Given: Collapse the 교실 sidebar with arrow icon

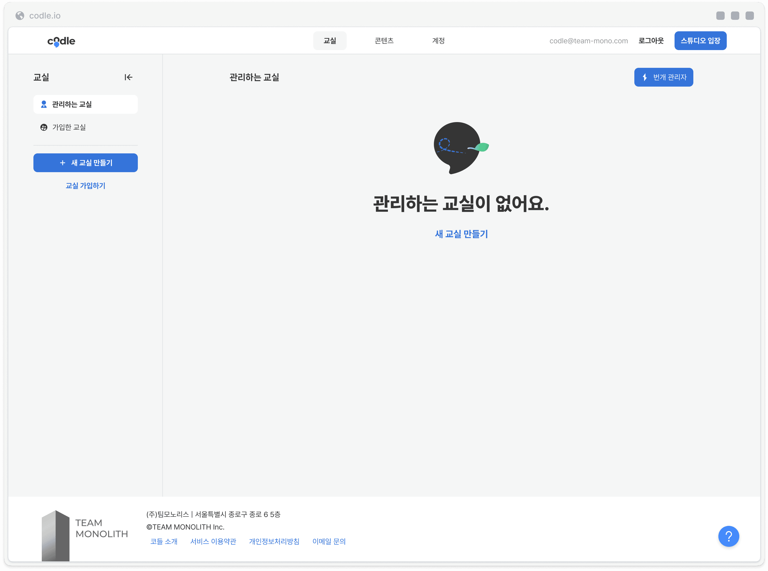Looking at the screenshot, I should 128,77.
